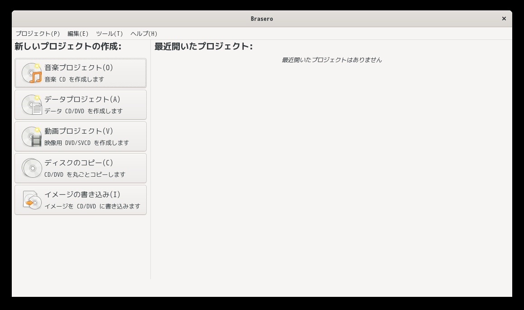Open the ヘルプ(H) menu
Image resolution: width=524 pixels, height=310 pixels.
pyautogui.click(x=144, y=34)
